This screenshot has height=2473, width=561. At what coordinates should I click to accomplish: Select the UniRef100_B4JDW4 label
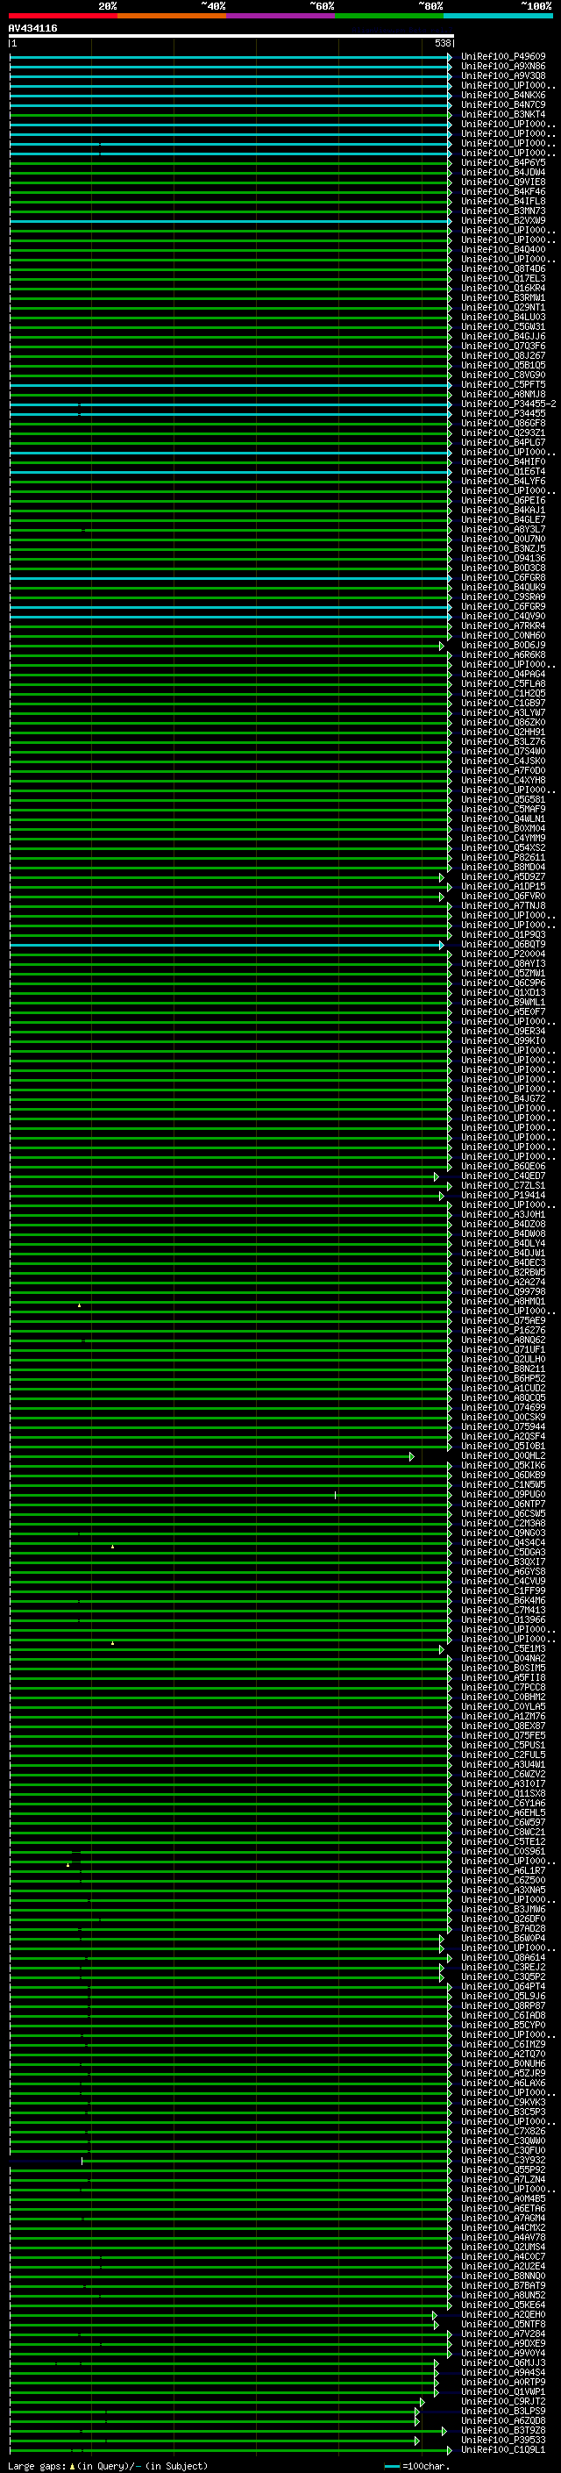tap(502, 172)
